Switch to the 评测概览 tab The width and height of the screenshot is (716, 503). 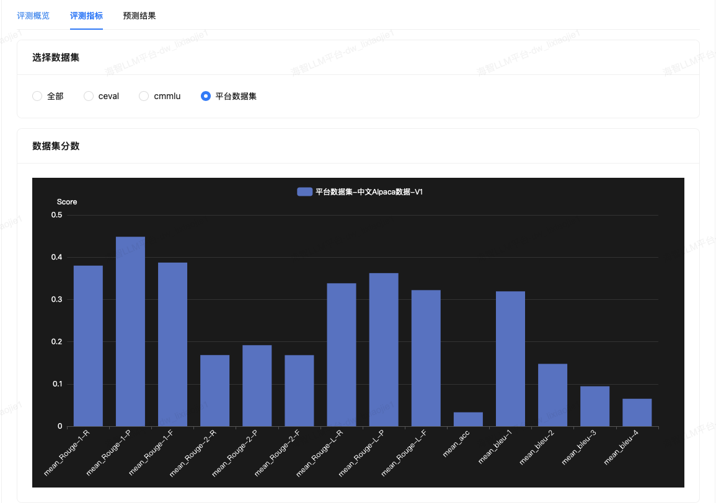point(33,15)
